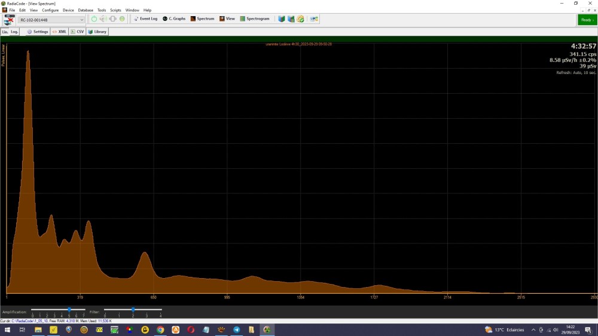Click the CSV export button
This screenshot has height=336, width=598.
click(x=78, y=32)
